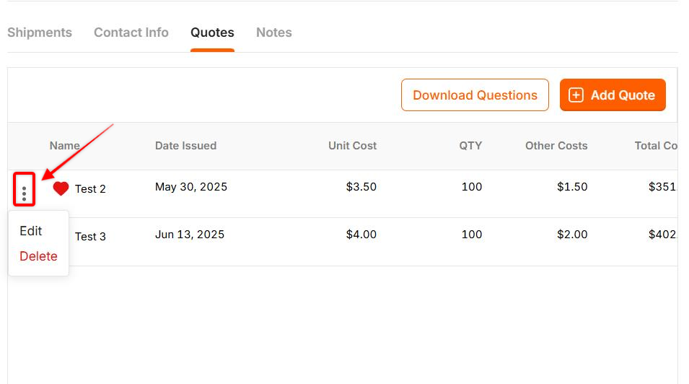Screen dimensions: 689x384
Task: Select the Test 2 quote name
Action: click(x=90, y=188)
